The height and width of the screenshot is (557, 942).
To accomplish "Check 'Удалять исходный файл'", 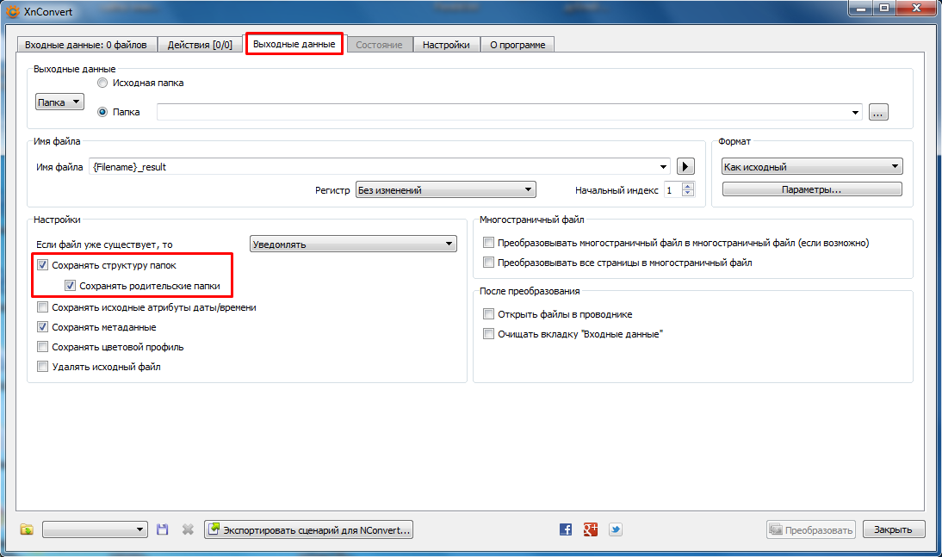I will 43,367.
